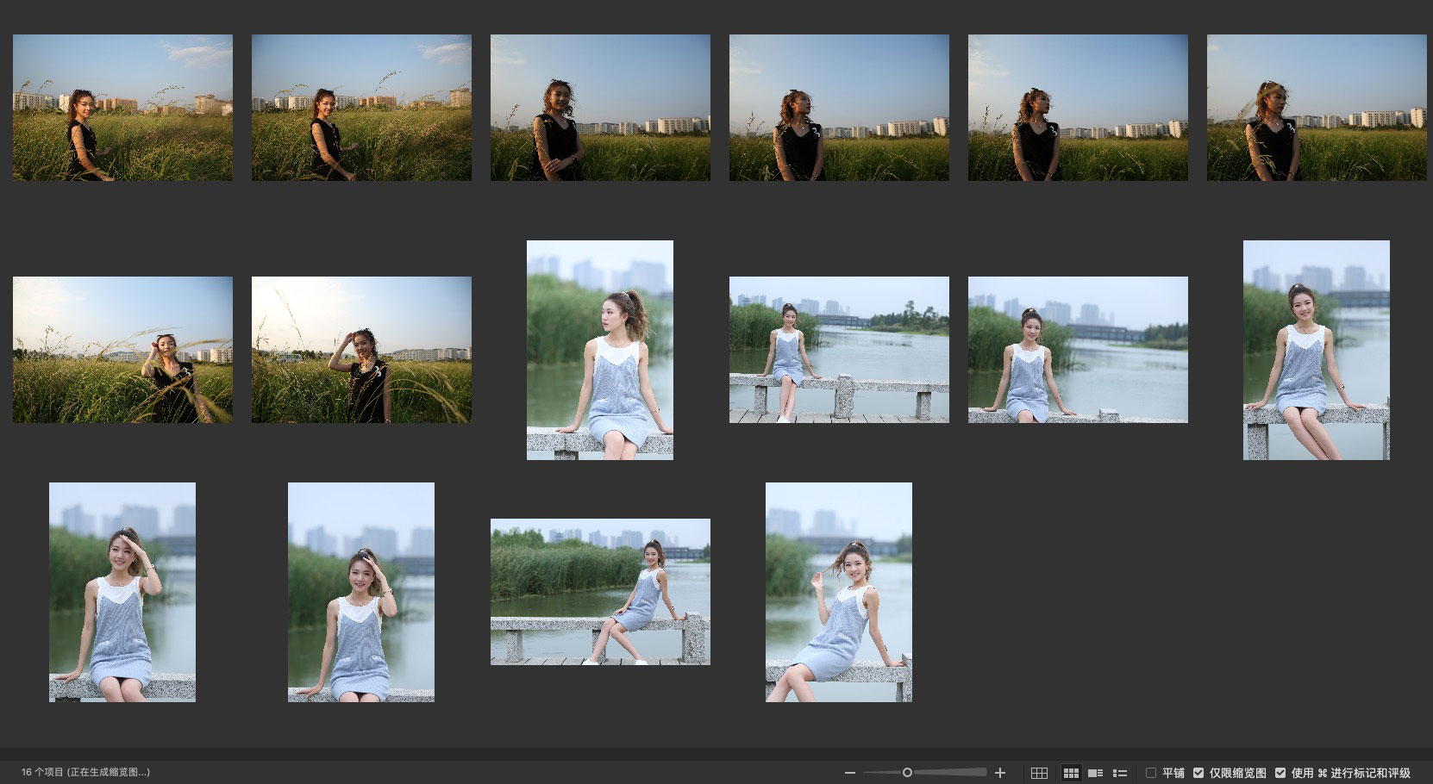Switch to list view icon
Image resolution: width=1433 pixels, height=784 pixels.
click(1120, 773)
